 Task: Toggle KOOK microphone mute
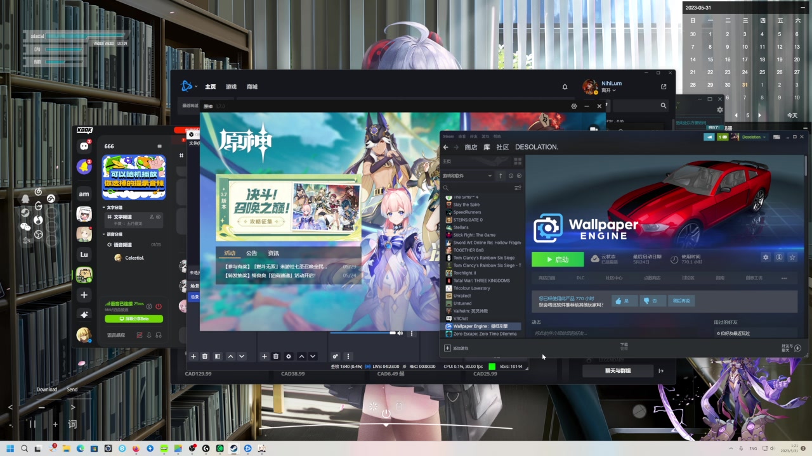click(x=148, y=335)
